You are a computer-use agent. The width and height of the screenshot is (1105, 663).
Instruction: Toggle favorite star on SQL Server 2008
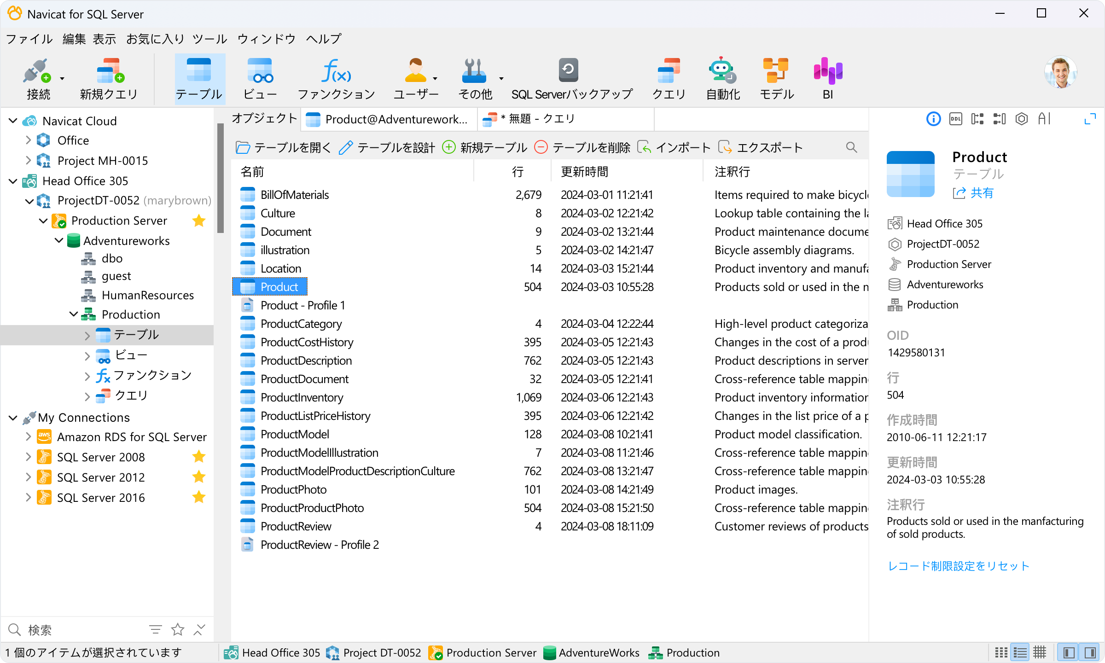[x=199, y=457]
